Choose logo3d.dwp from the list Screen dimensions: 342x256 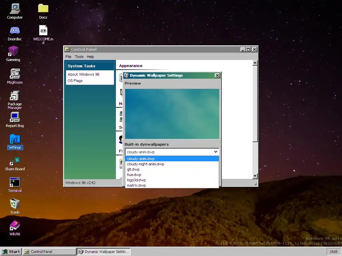172,180
